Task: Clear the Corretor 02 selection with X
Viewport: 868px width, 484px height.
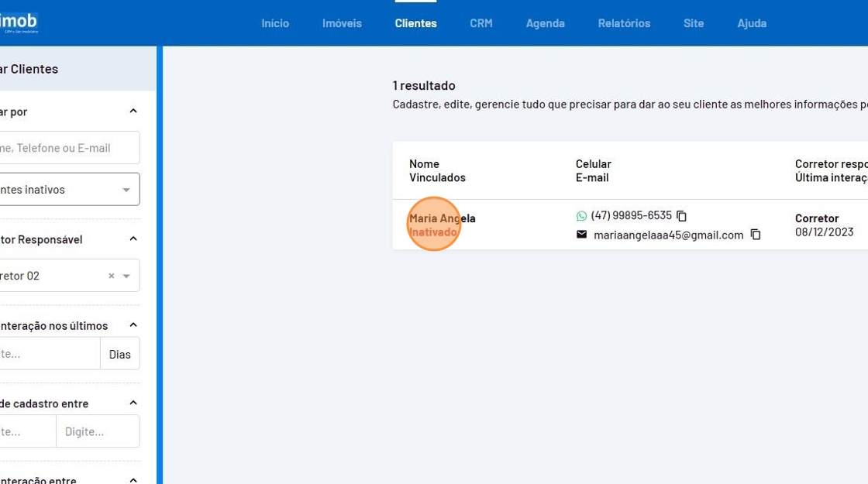Action: coord(111,276)
